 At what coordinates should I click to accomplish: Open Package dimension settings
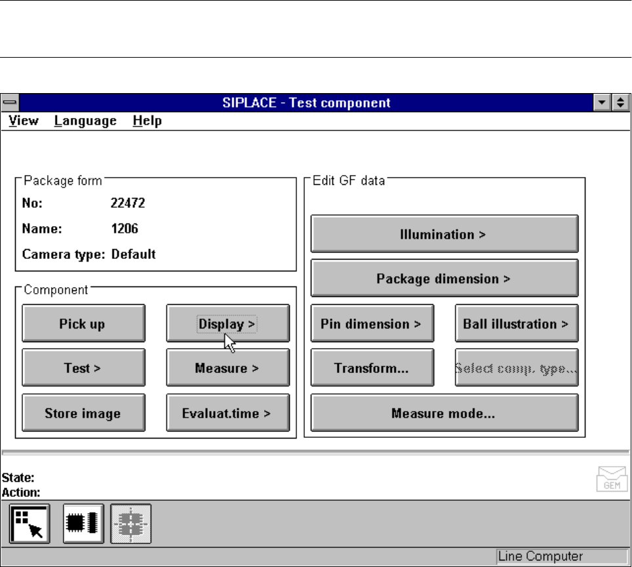(x=444, y=279)
